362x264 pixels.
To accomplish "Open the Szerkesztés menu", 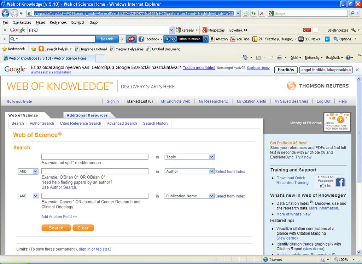I will pyautogui.click(x=22, y=22).
